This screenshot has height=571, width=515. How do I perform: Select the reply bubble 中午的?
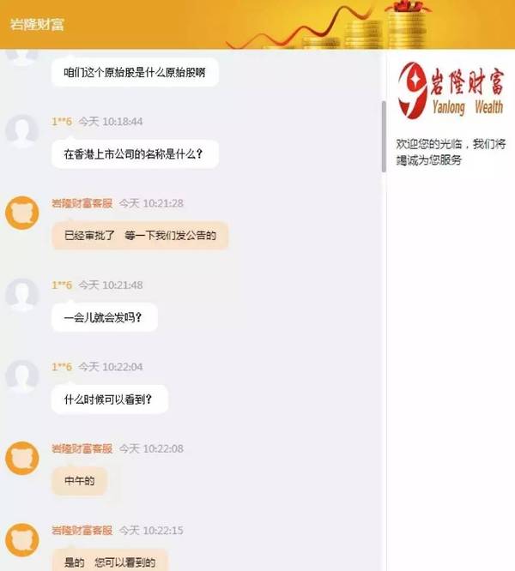(x=80, y=481)
